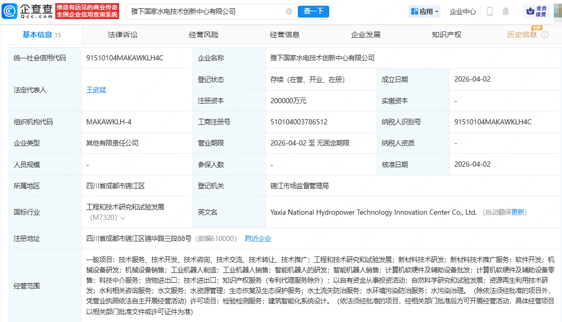Open 企业中心 from the top bar
The image size is (562, 322).
tap(462, 11)
